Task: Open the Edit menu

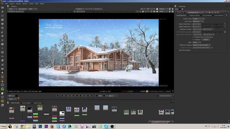Action: tap(6, 4)
